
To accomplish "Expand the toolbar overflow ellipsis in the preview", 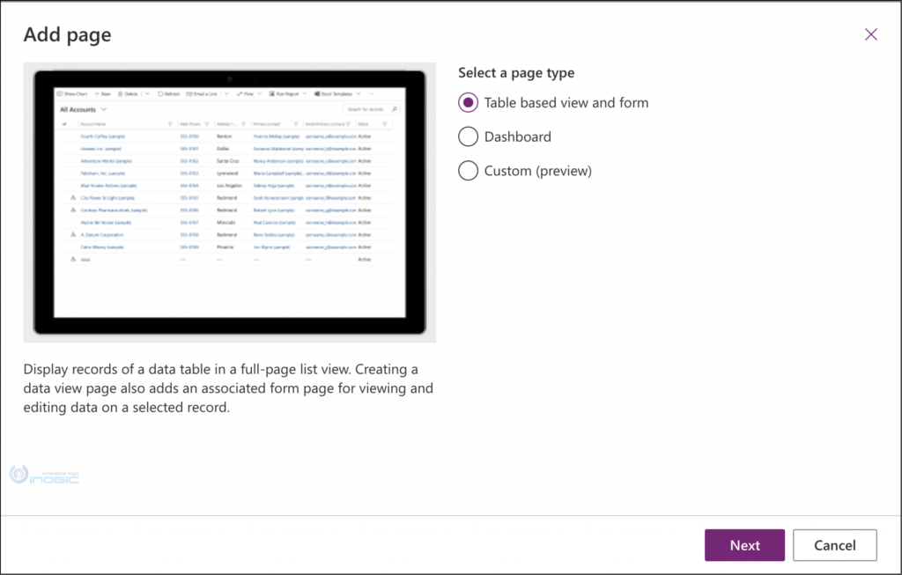I will point(373,92).
